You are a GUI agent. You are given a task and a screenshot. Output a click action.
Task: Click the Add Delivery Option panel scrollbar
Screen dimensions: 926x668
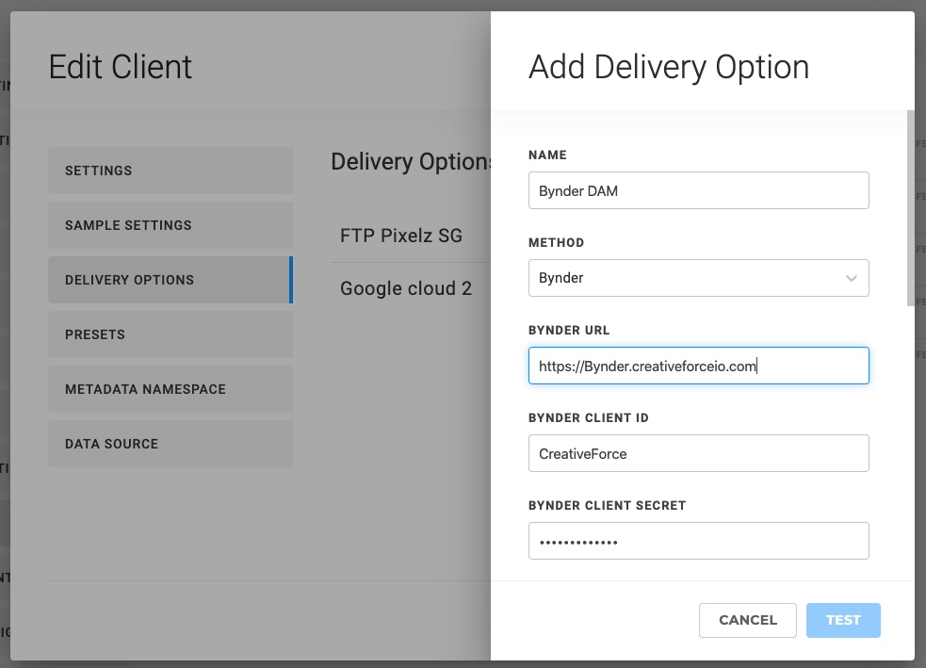point(910,207)
